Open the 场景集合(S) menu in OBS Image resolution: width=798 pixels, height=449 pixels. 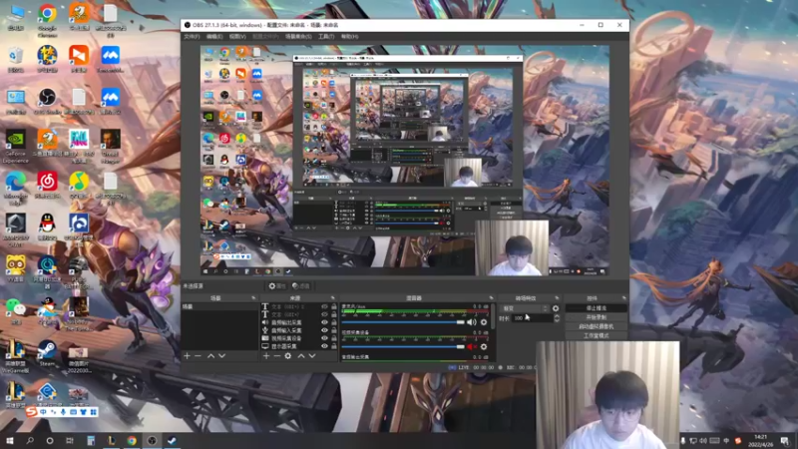point(298,37)
